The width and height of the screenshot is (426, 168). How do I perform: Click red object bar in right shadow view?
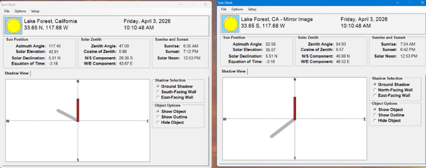pyautogui.click(x=295, y=108)
